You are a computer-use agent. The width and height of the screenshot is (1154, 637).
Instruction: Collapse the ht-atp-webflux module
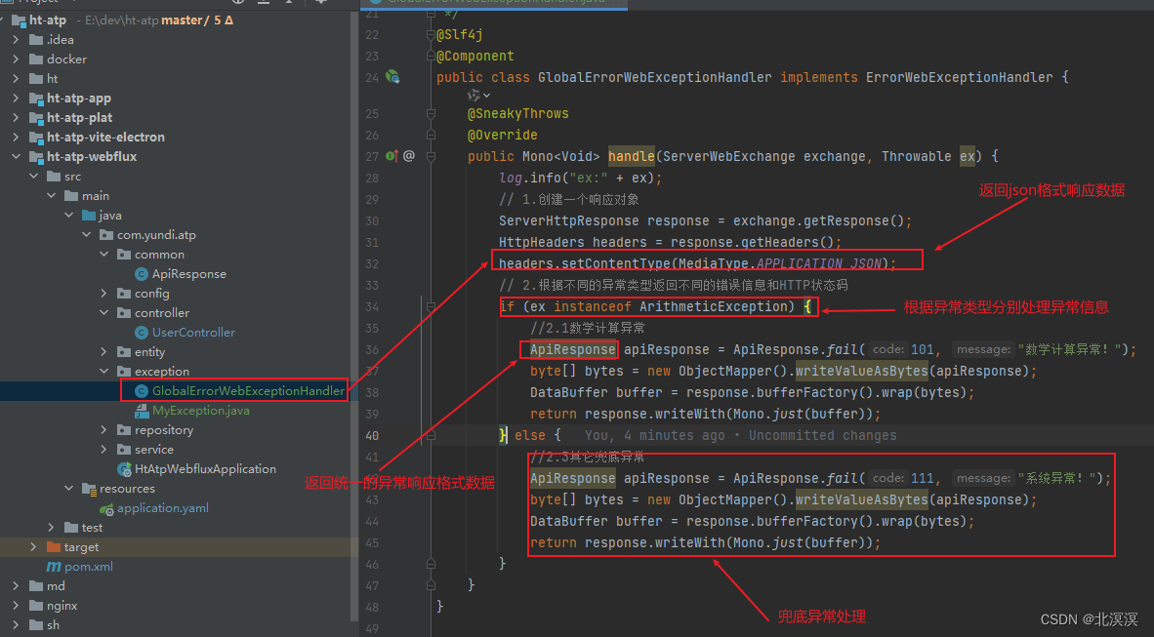point(17,157)
